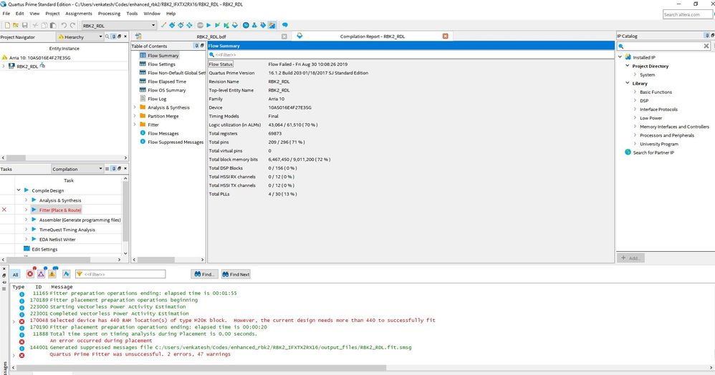
Task: Click the speech bubble help icon in toolbar
Action: click(285, 25)
